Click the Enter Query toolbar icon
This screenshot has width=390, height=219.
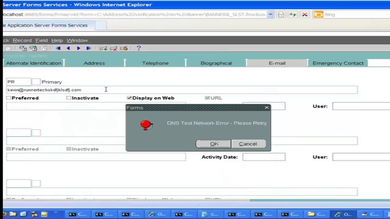tap(23, 48)
